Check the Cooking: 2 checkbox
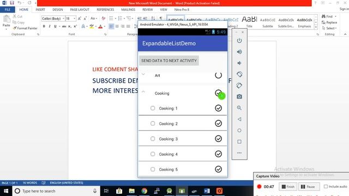The width and height of the screenshot is (349, 196). click(153, 124)
